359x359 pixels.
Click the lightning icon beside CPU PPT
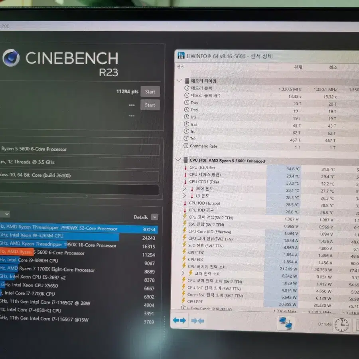[183, 301]
